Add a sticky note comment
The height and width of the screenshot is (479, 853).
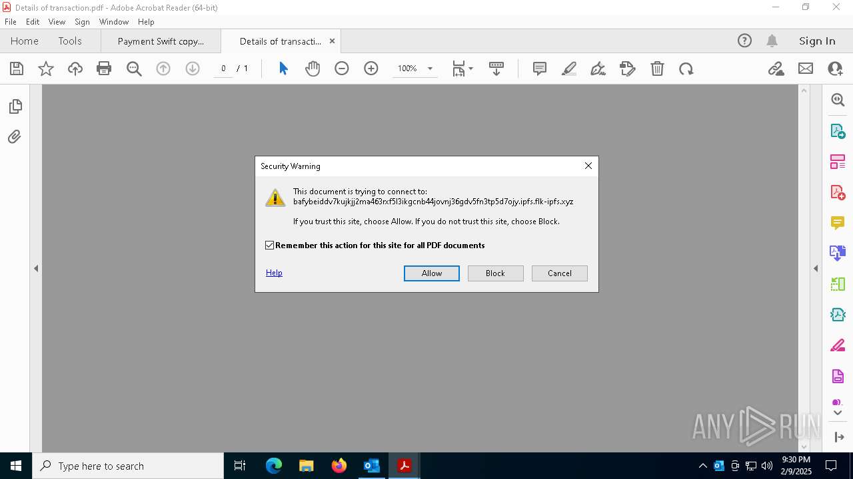tap(540, 69)
